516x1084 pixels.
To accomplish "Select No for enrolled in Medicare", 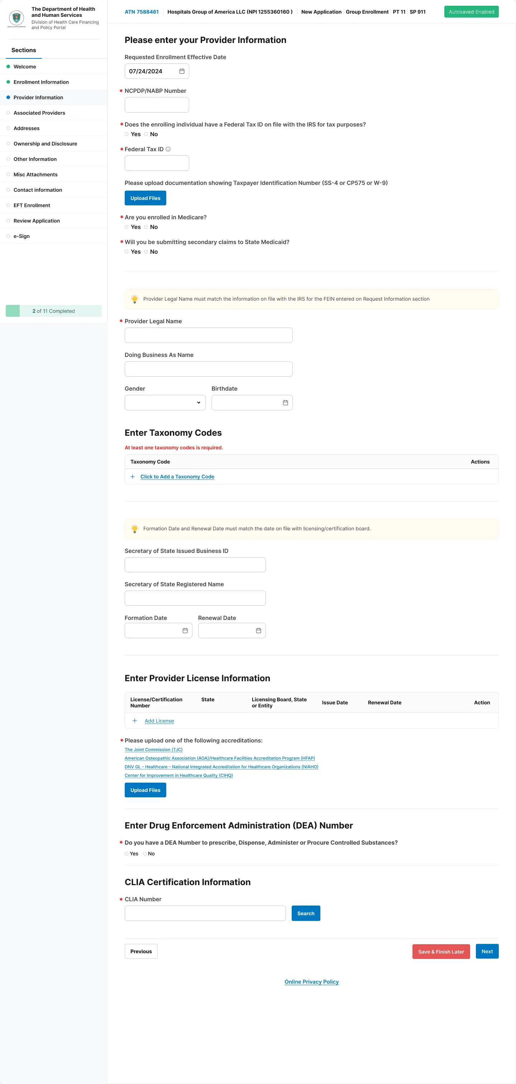I will pos(146,227).
